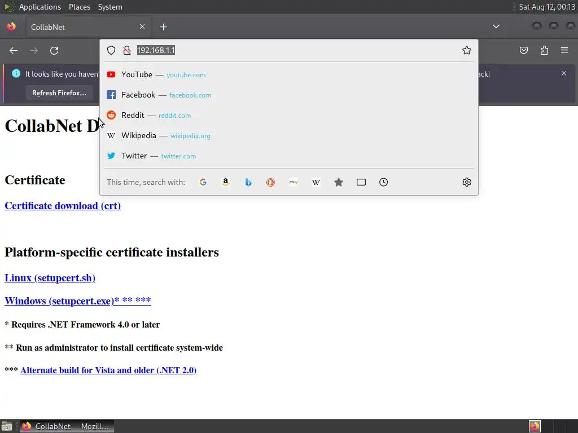Click the date and time clock

coord(547,7)
